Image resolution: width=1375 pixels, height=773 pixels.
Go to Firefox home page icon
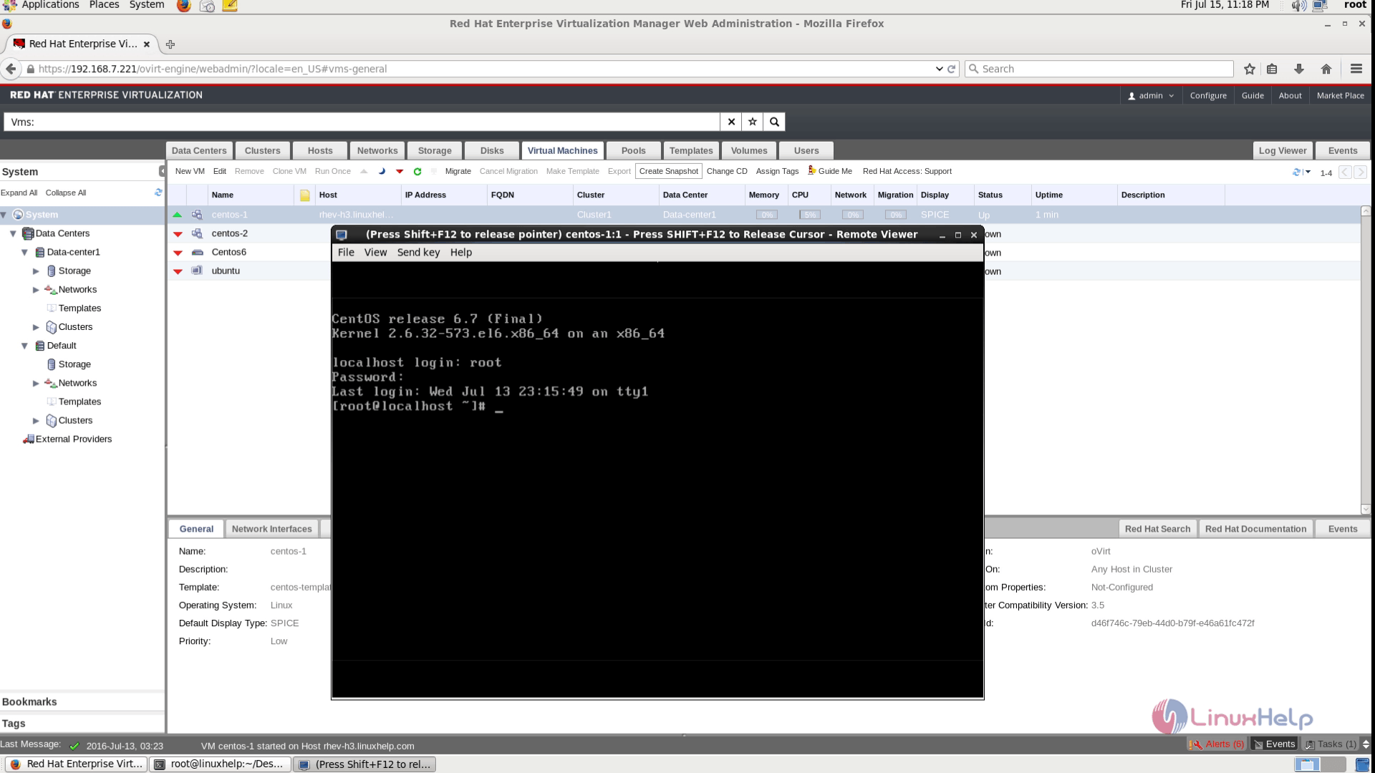tap(1326, 69)
